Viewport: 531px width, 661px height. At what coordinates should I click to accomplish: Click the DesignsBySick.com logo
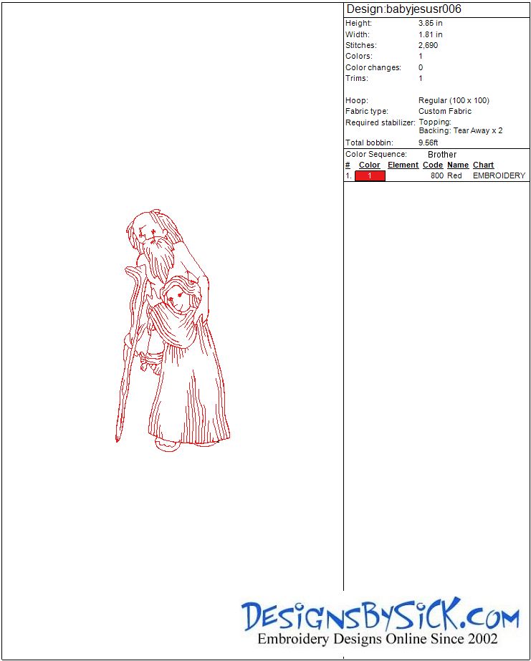(381, 615)
